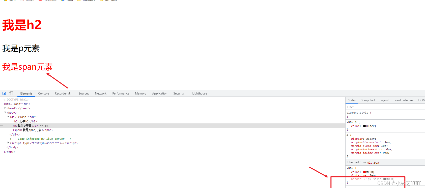This screenshot has width=425, height=188.
Task: Click the p元素 paragraph on page
Action: [x=21, y=48]
